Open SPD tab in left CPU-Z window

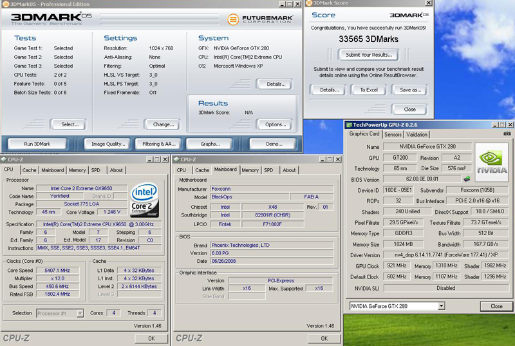tap(95, 170)
